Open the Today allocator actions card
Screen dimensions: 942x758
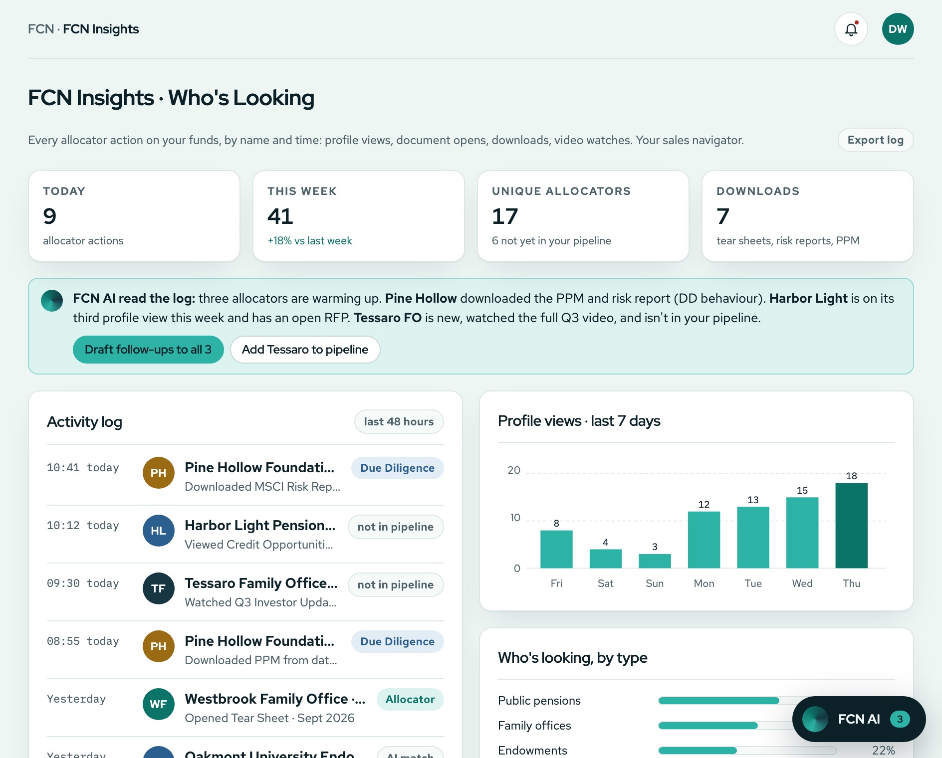134,216
